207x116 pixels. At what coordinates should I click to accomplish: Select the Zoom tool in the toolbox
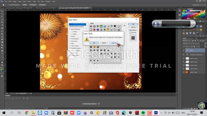(x=2, y=65)
